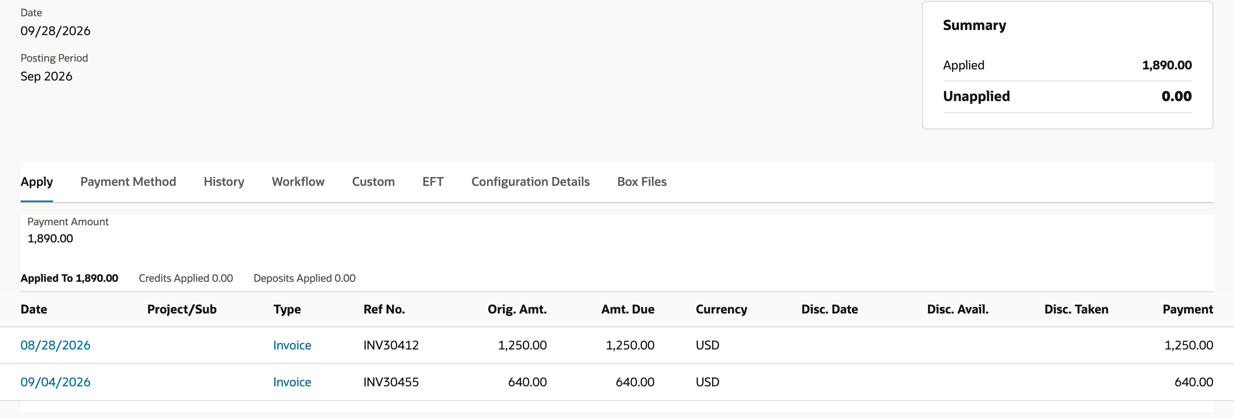Click the Disc. Avail. column header

tap(958, 309)
